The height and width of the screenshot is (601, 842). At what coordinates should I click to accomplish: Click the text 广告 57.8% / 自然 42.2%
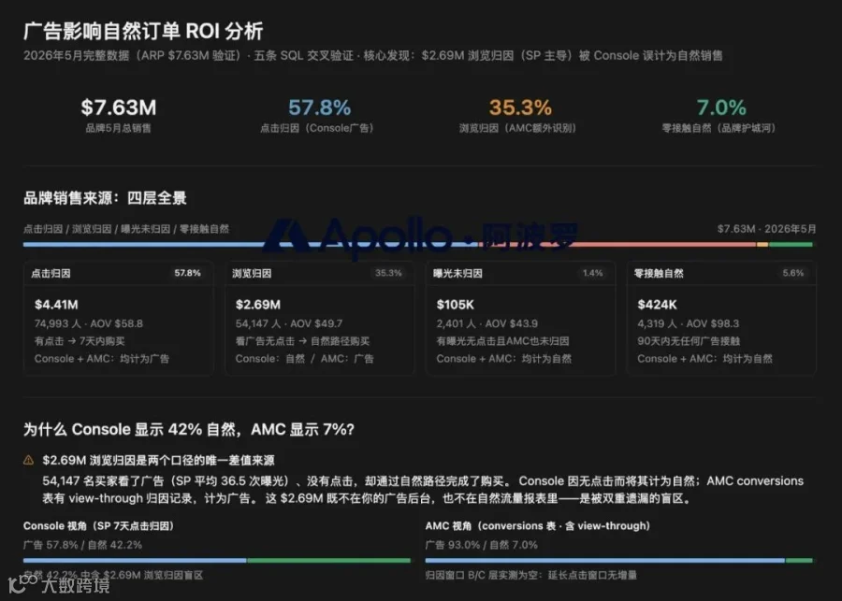click(82, 545)
